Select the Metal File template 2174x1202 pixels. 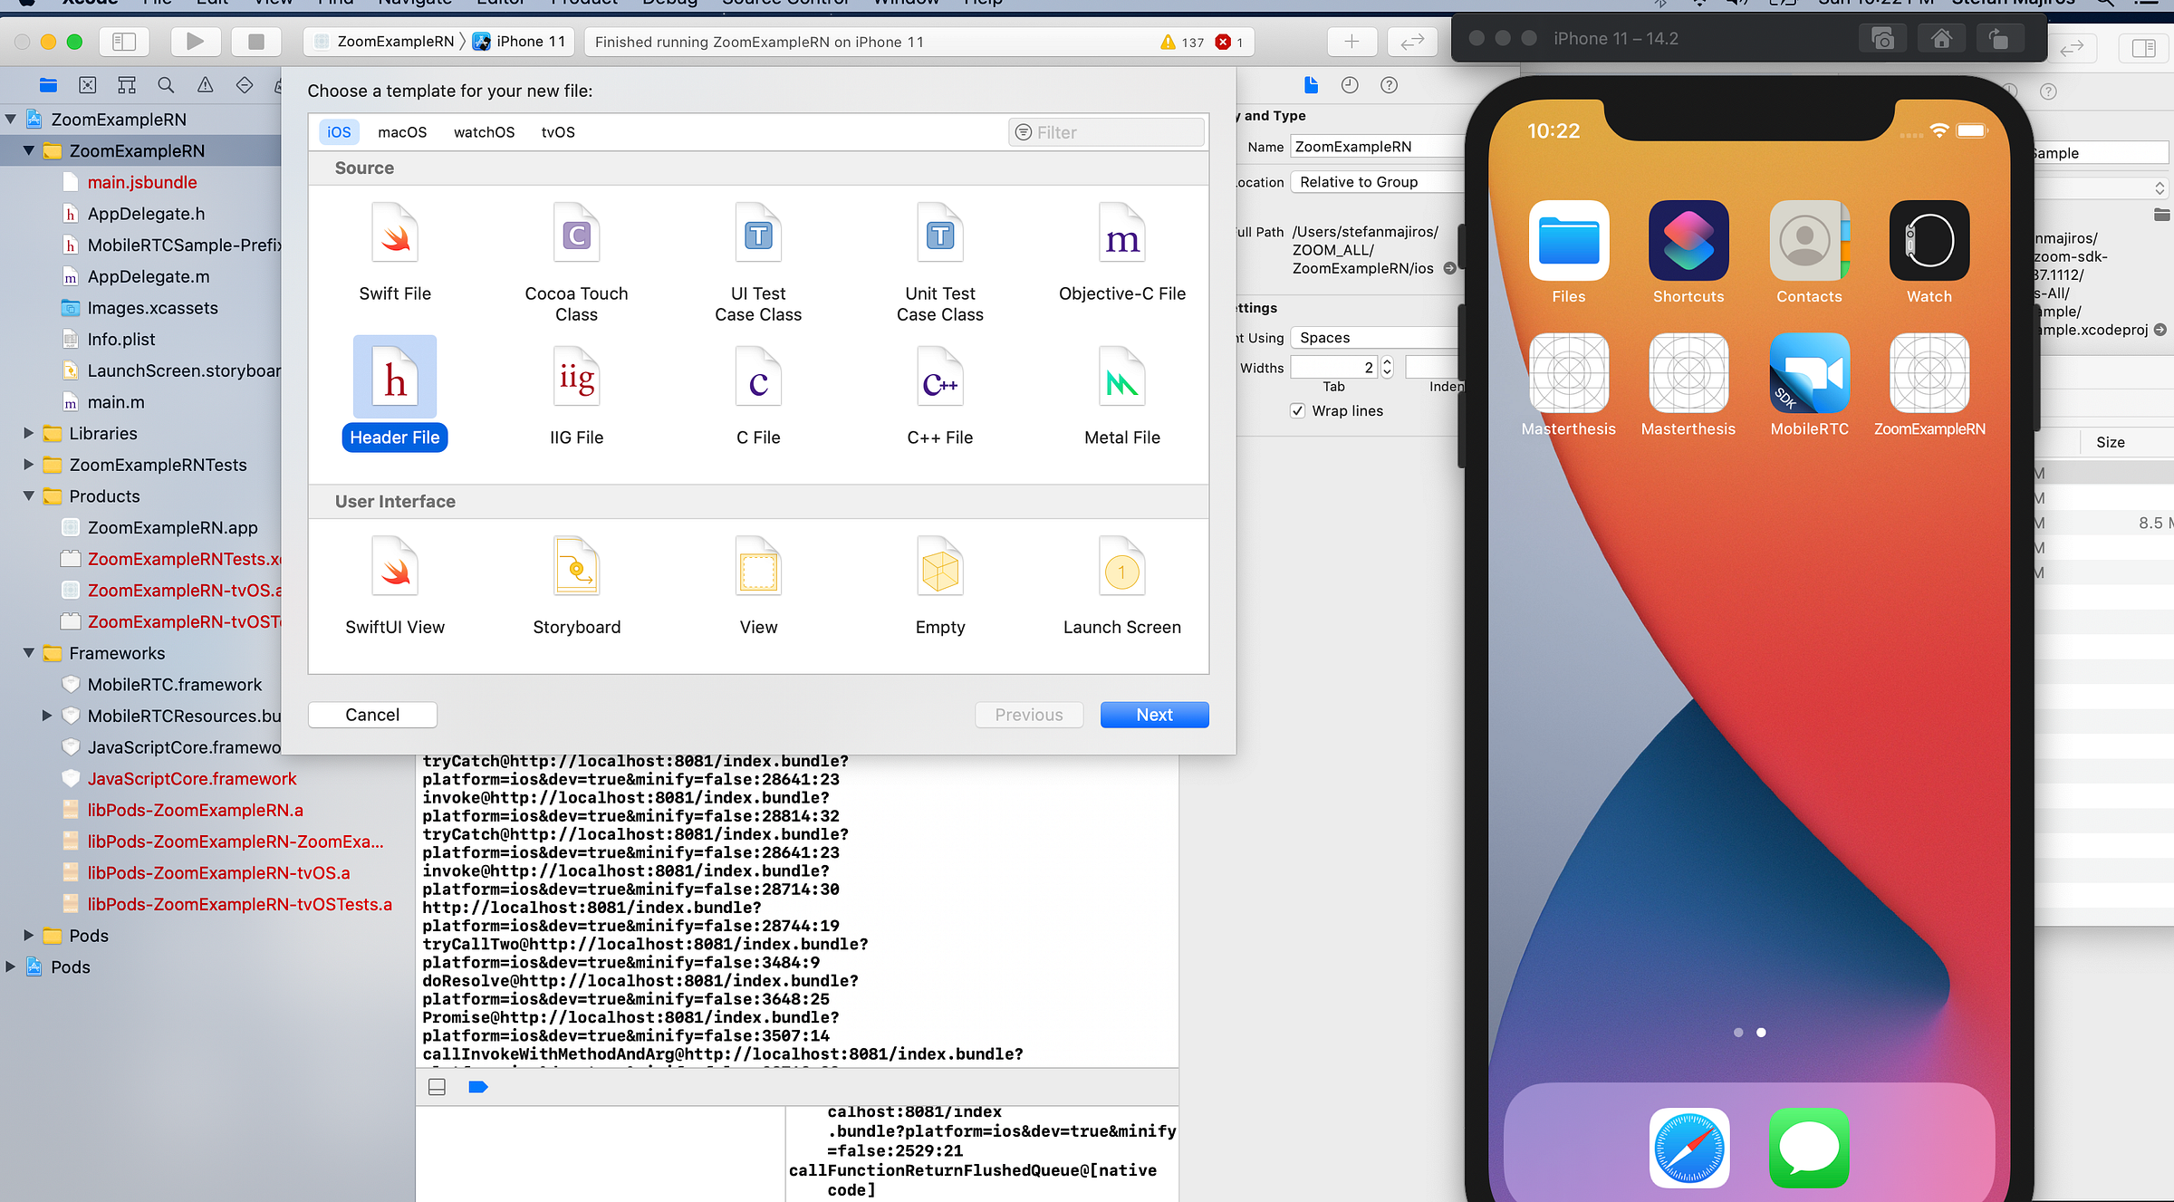coord(1121,380)
